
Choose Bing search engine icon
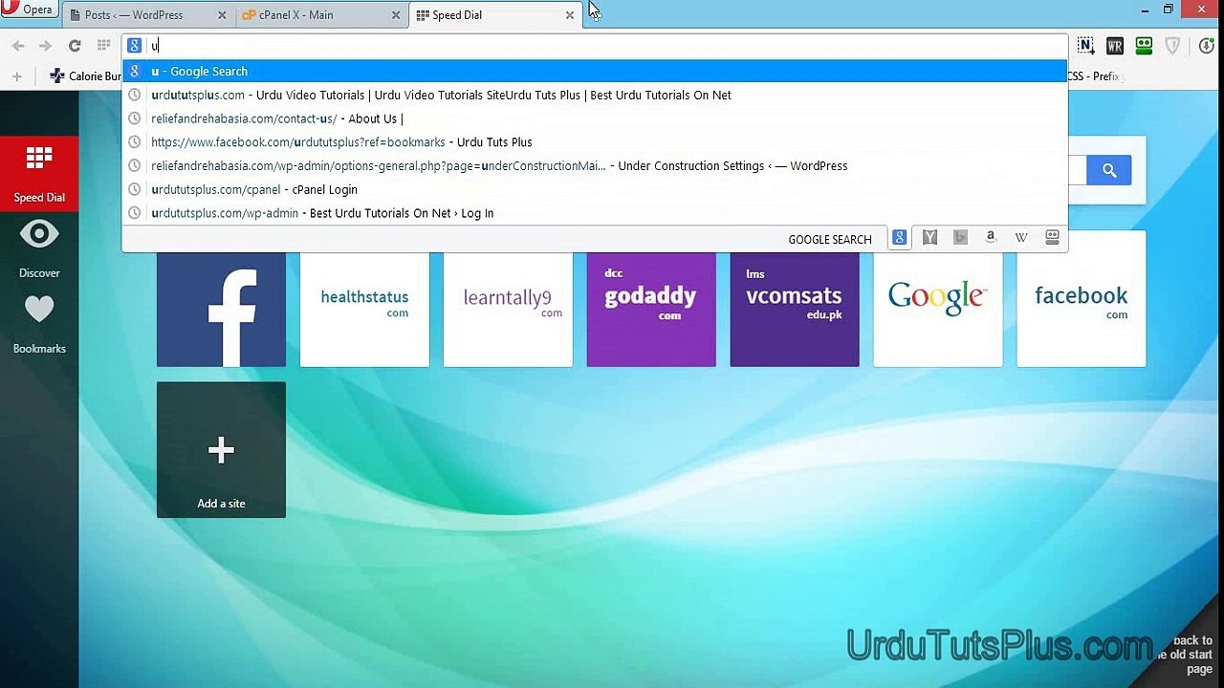[960, 238]
